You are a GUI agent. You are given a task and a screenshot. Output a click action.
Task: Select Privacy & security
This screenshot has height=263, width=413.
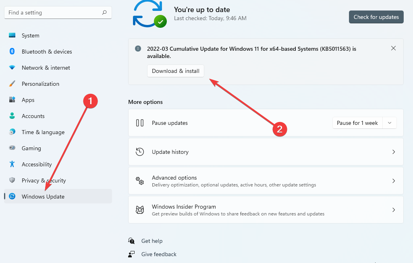58,180
